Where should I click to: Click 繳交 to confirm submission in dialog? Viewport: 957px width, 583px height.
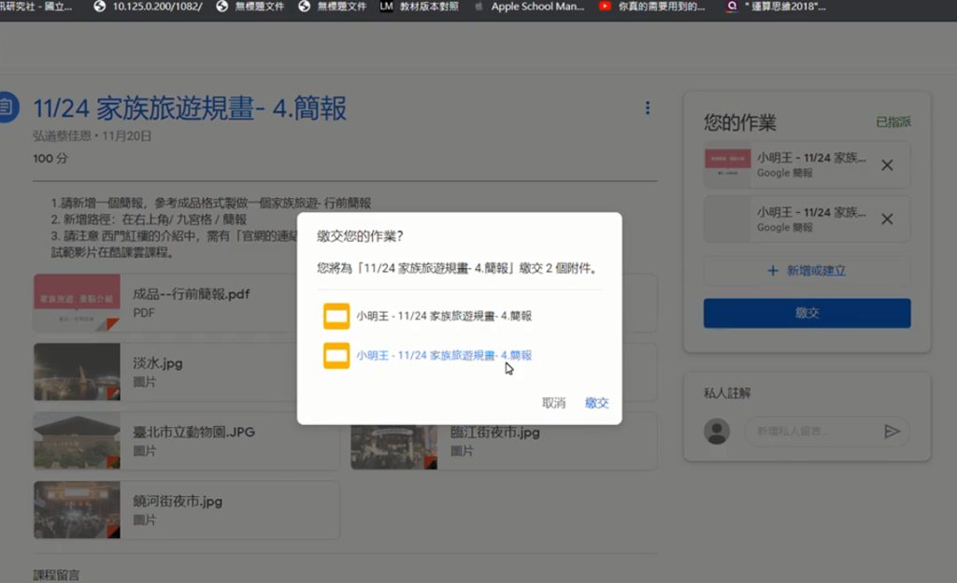point(596,403)
